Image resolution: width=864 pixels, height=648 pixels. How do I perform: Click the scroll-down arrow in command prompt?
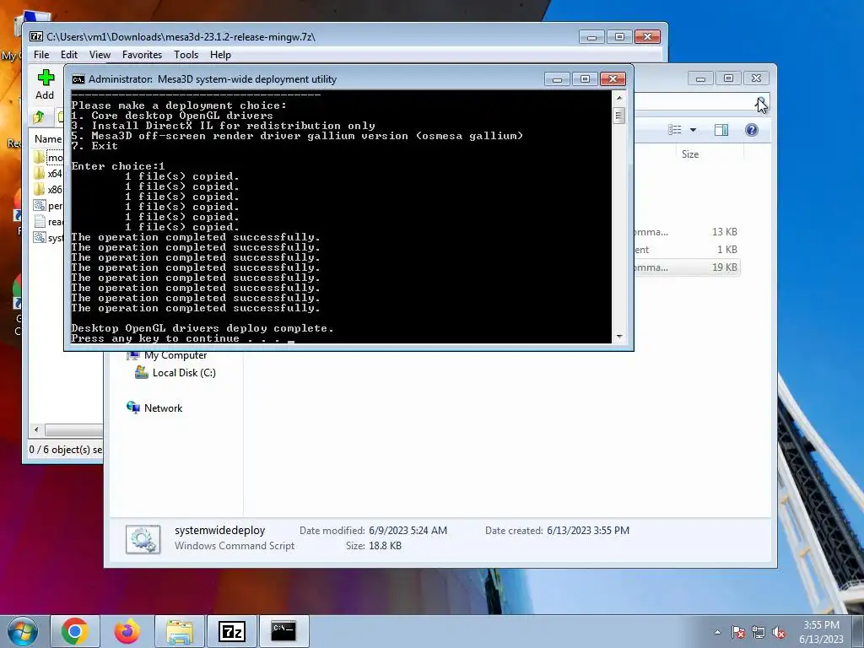coord(619,336)
